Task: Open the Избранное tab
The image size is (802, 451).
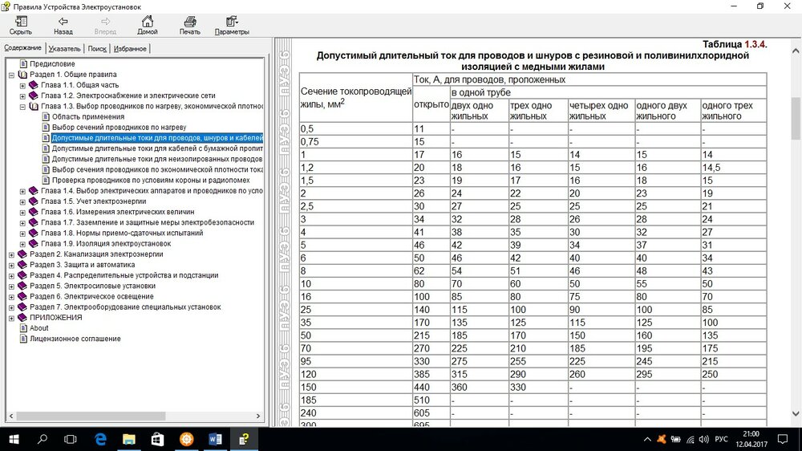Action: click(129, 48)
